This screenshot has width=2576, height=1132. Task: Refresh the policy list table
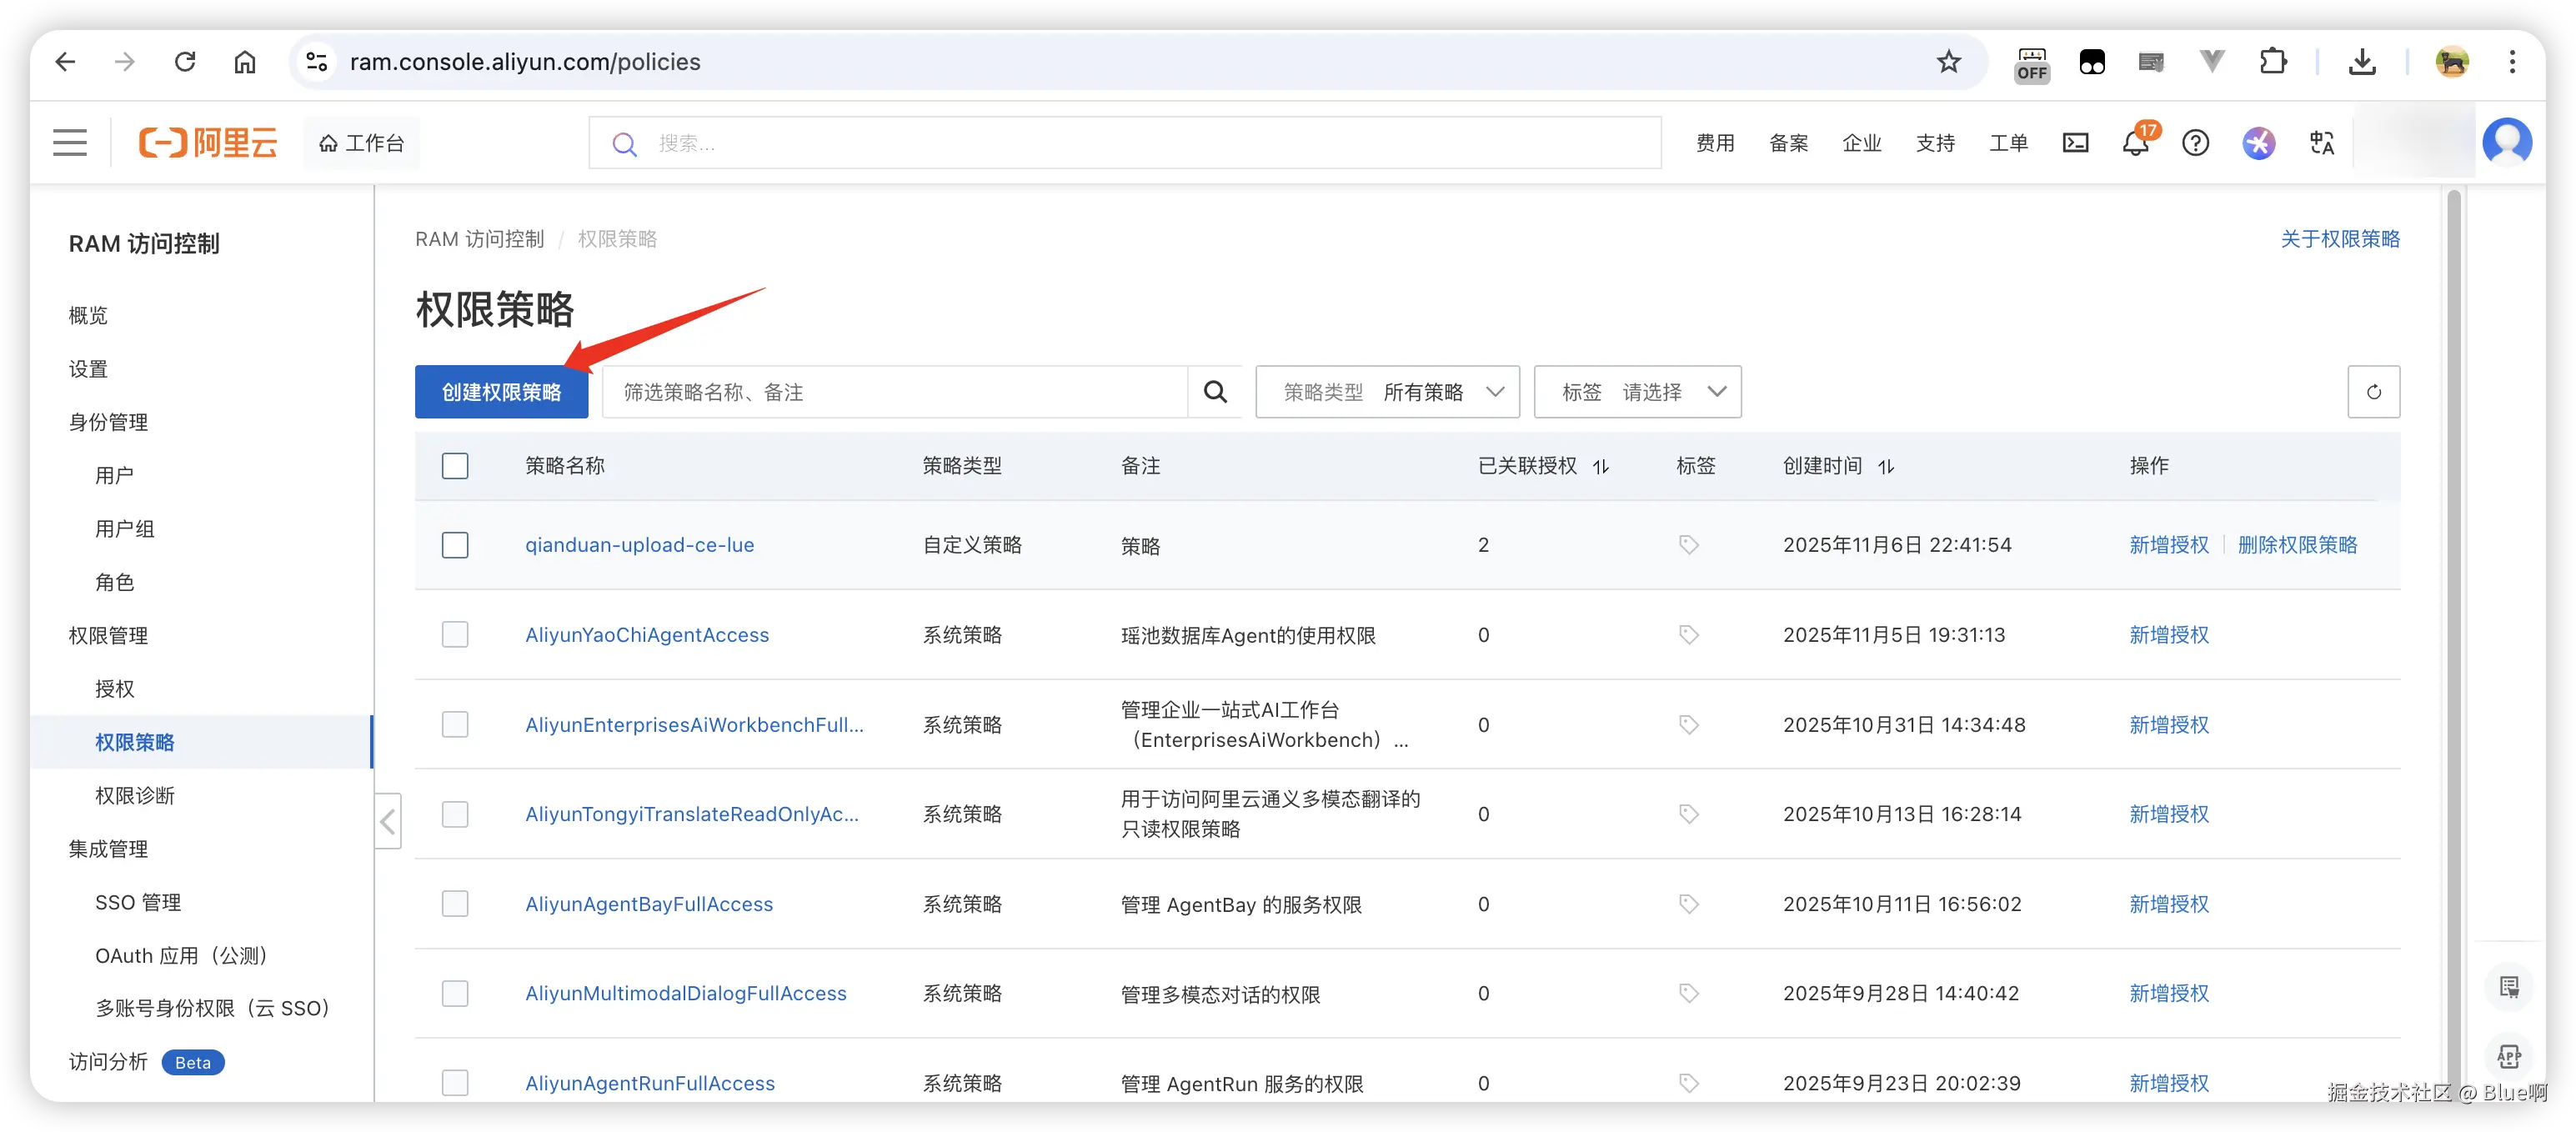click(x=2373, y=392)
